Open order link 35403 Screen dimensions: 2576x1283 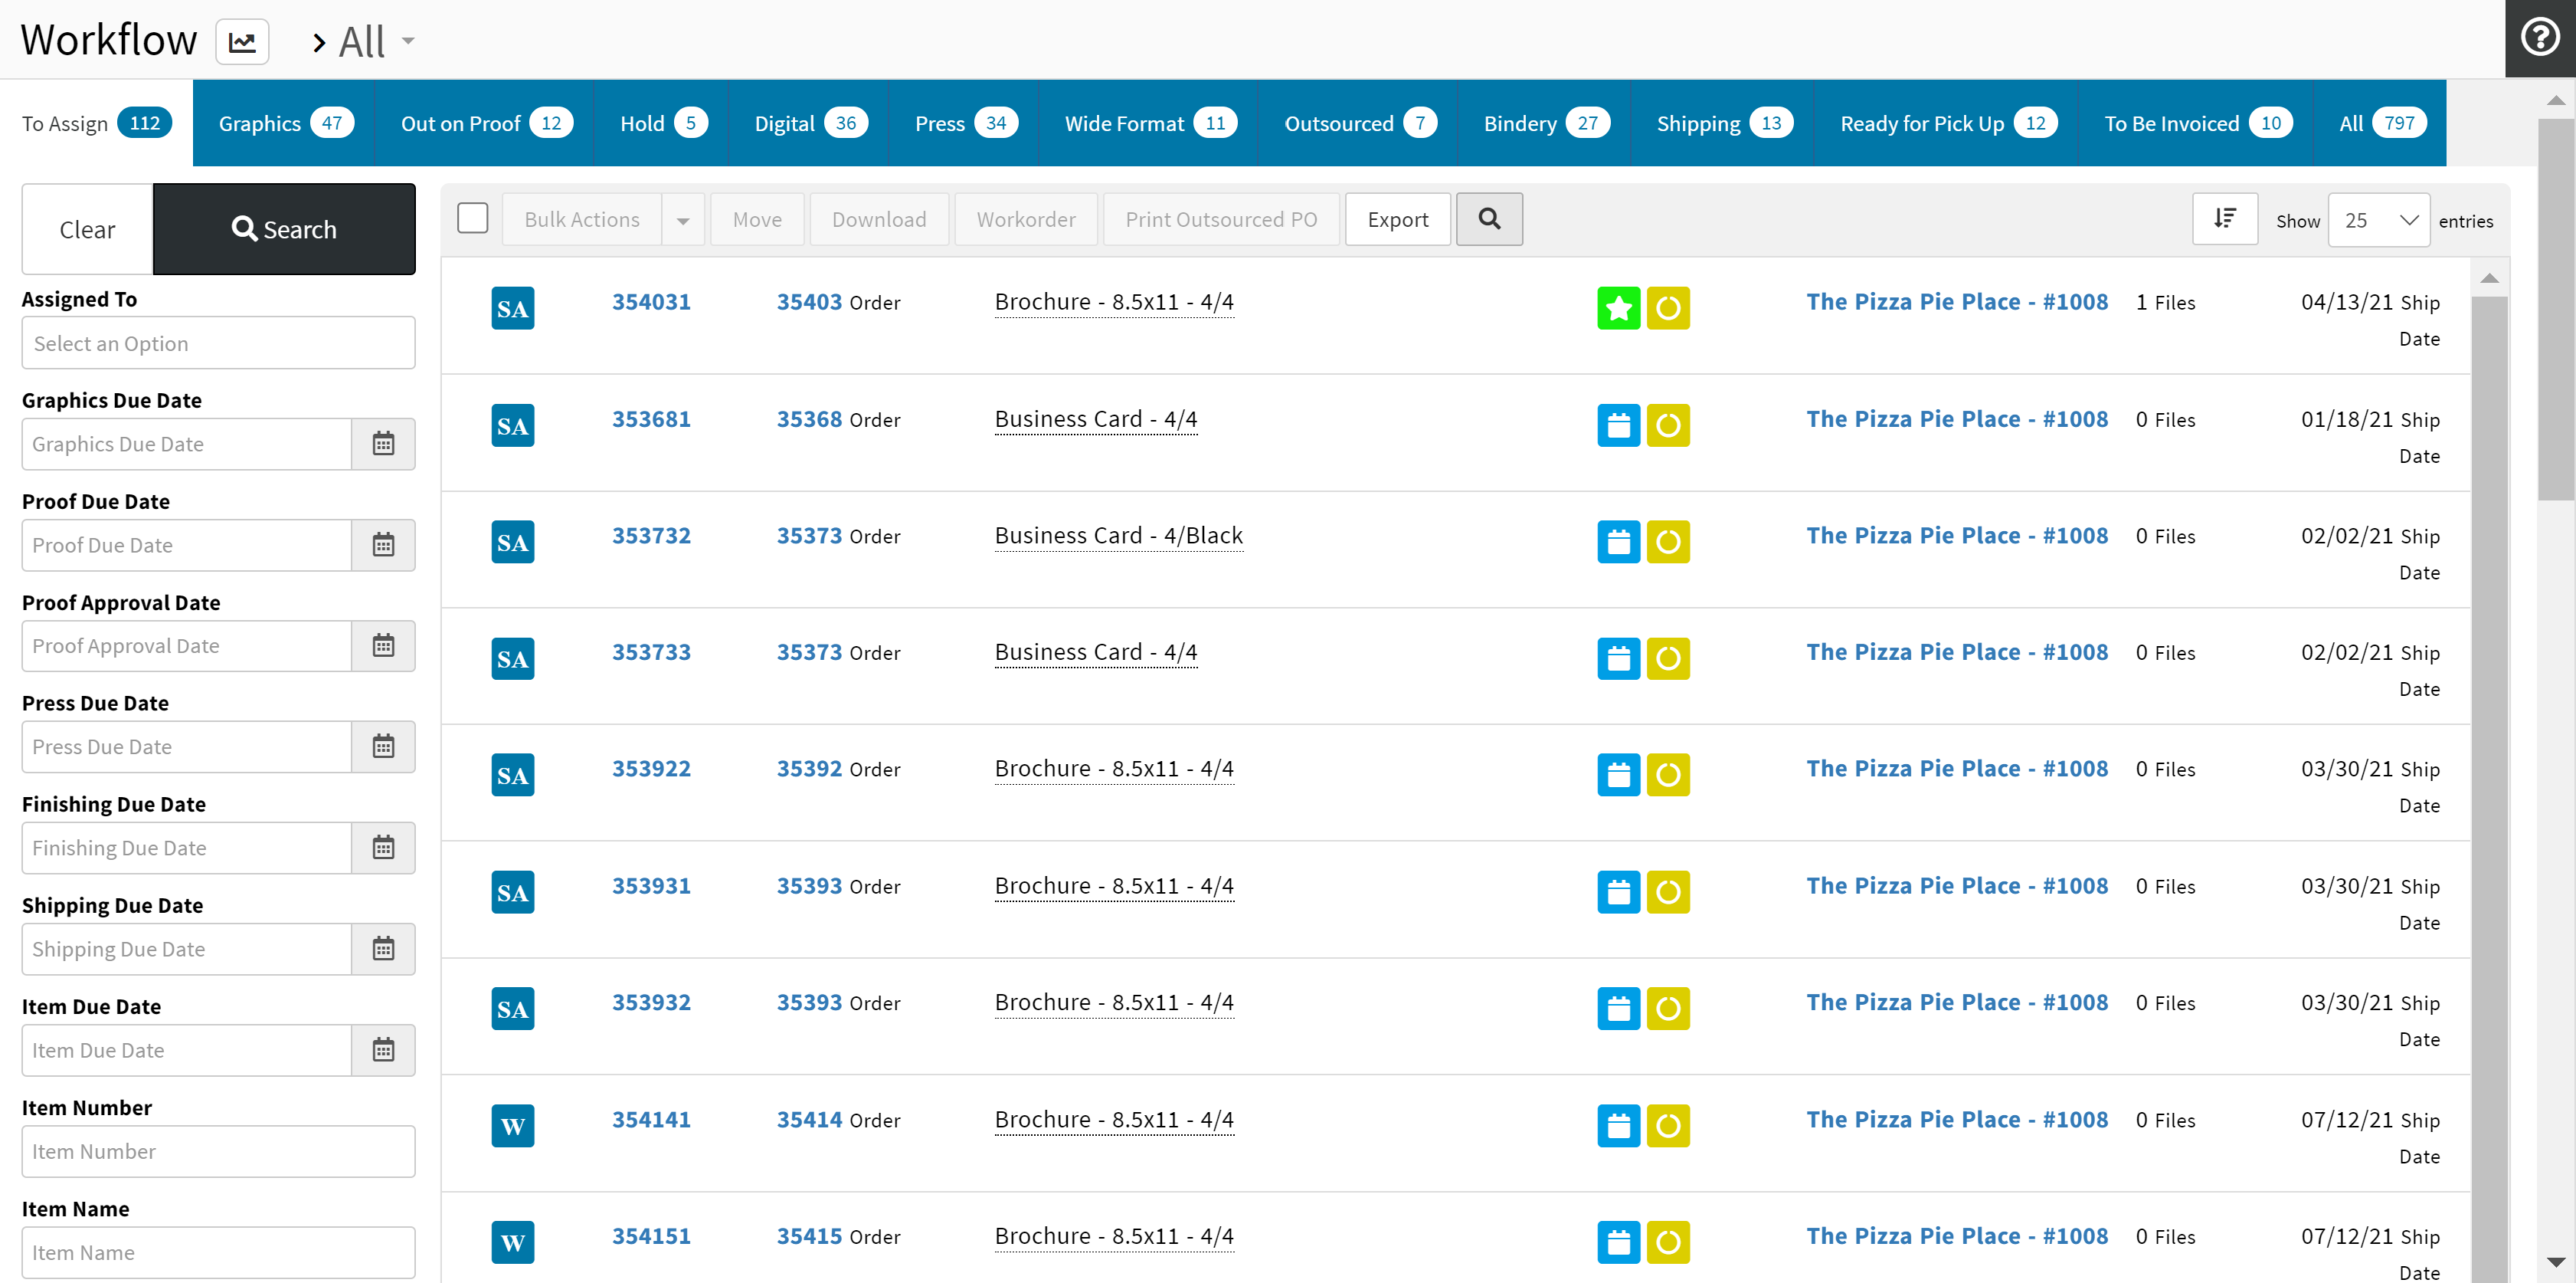coord(808,302)
